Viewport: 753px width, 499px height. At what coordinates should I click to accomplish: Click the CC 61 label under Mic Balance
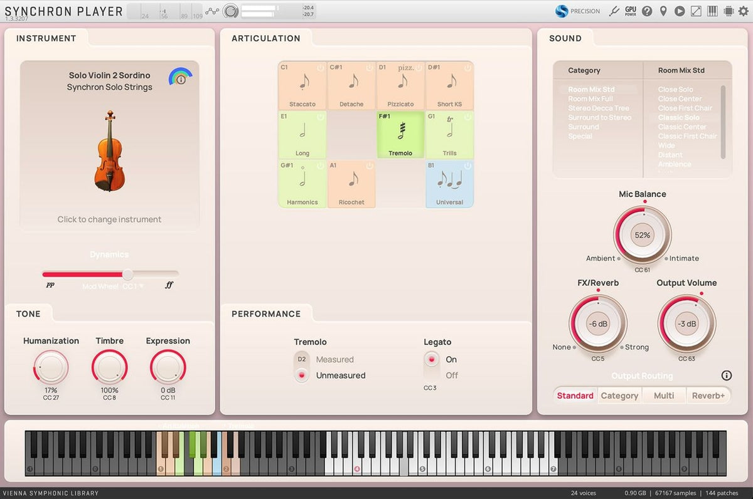click(x=642, y=270)
